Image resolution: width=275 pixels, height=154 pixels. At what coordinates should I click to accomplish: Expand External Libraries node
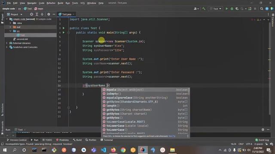(x=7, y=43)
